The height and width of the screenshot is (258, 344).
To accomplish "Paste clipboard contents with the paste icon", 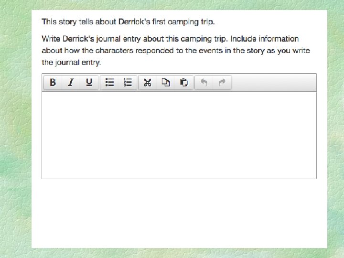I will click(x=184, y=83).
